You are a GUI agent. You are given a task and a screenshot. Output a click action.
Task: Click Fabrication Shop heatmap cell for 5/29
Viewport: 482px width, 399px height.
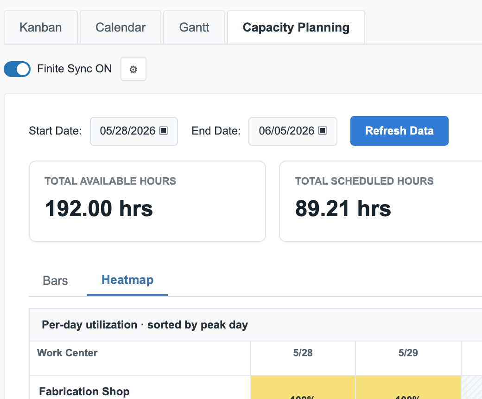coord(408,387)
